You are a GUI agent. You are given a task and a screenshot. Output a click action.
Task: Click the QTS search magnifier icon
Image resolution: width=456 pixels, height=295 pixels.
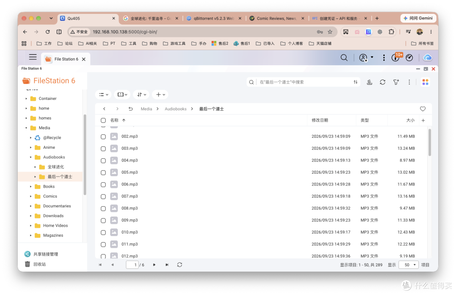click(344, 58)
